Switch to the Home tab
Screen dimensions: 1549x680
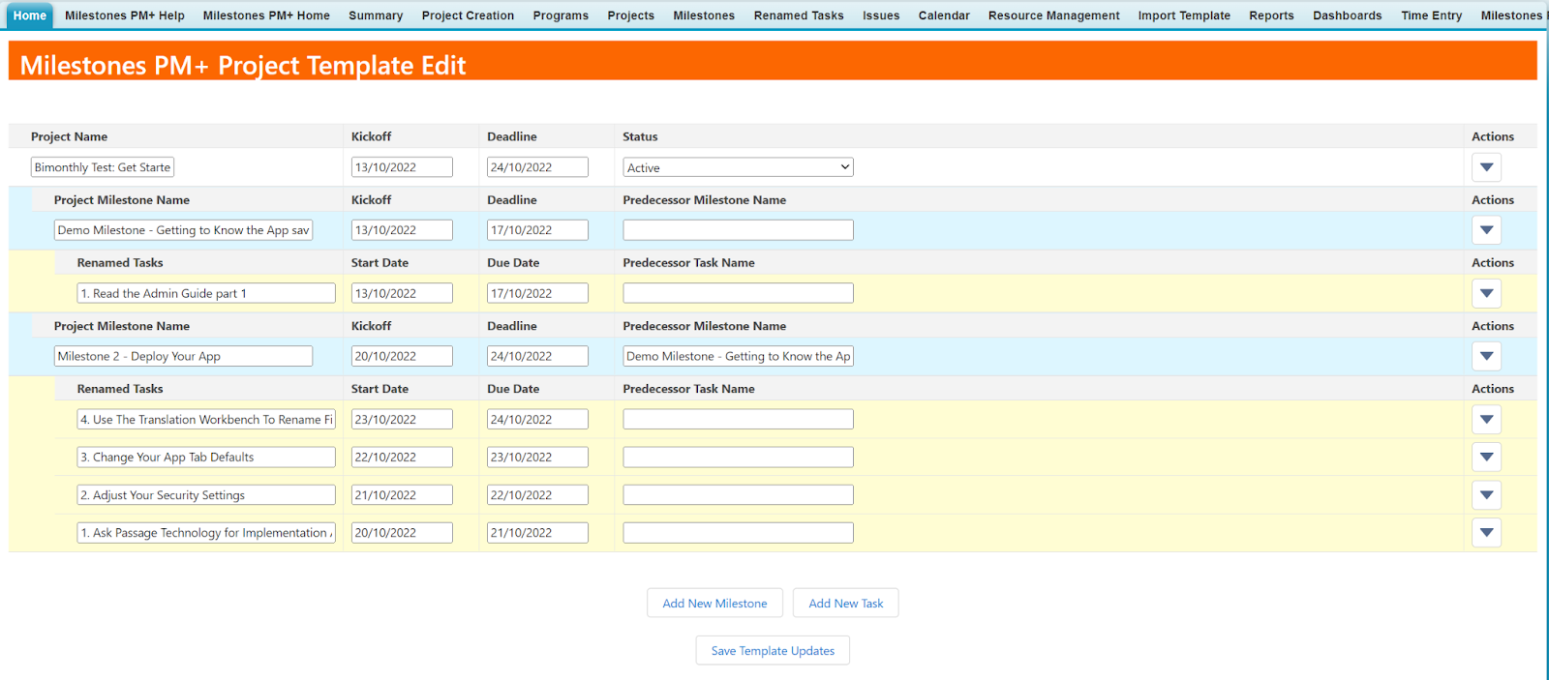[29, 15]
